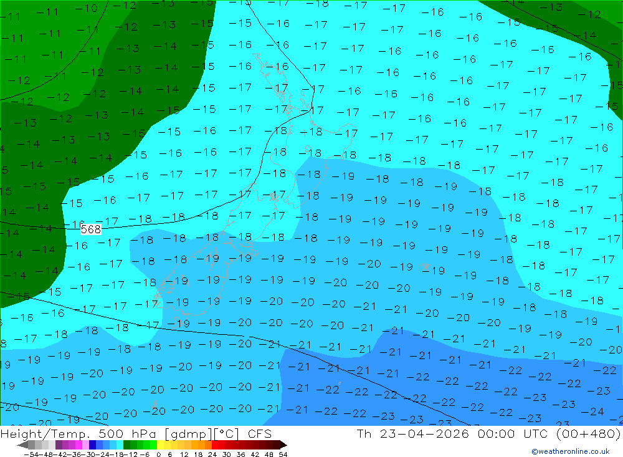Pick the cyan legend swatch left of -18
The width and height of the screenshot is (623, 457).
tap(120, 445)
